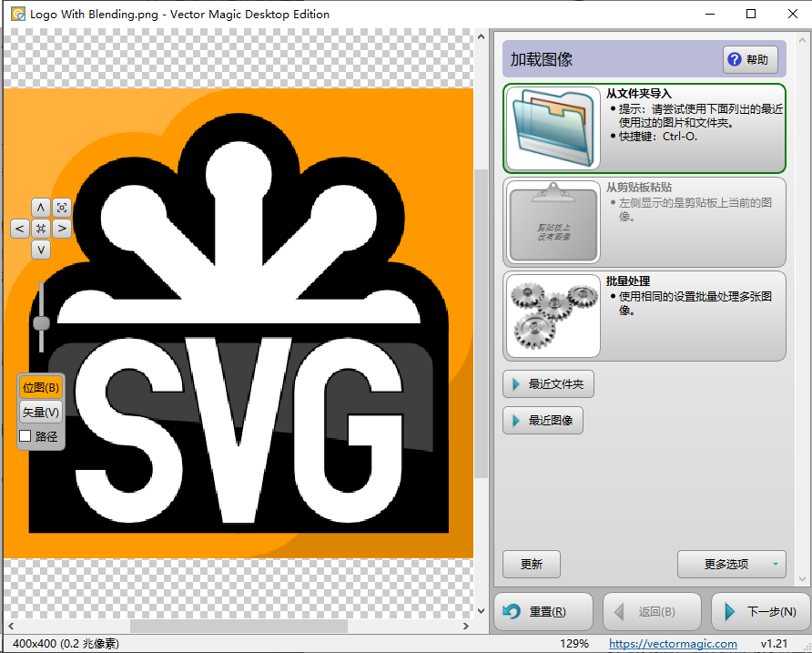
Task: Click the canvas scroll up arrow
Action: (x=481, y=36)
